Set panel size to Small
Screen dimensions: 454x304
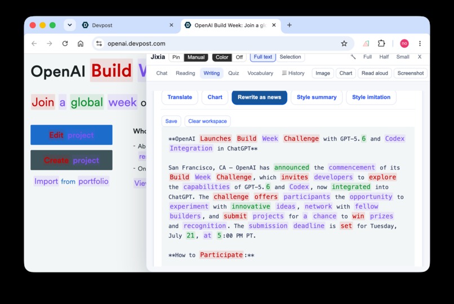(403, 57)
